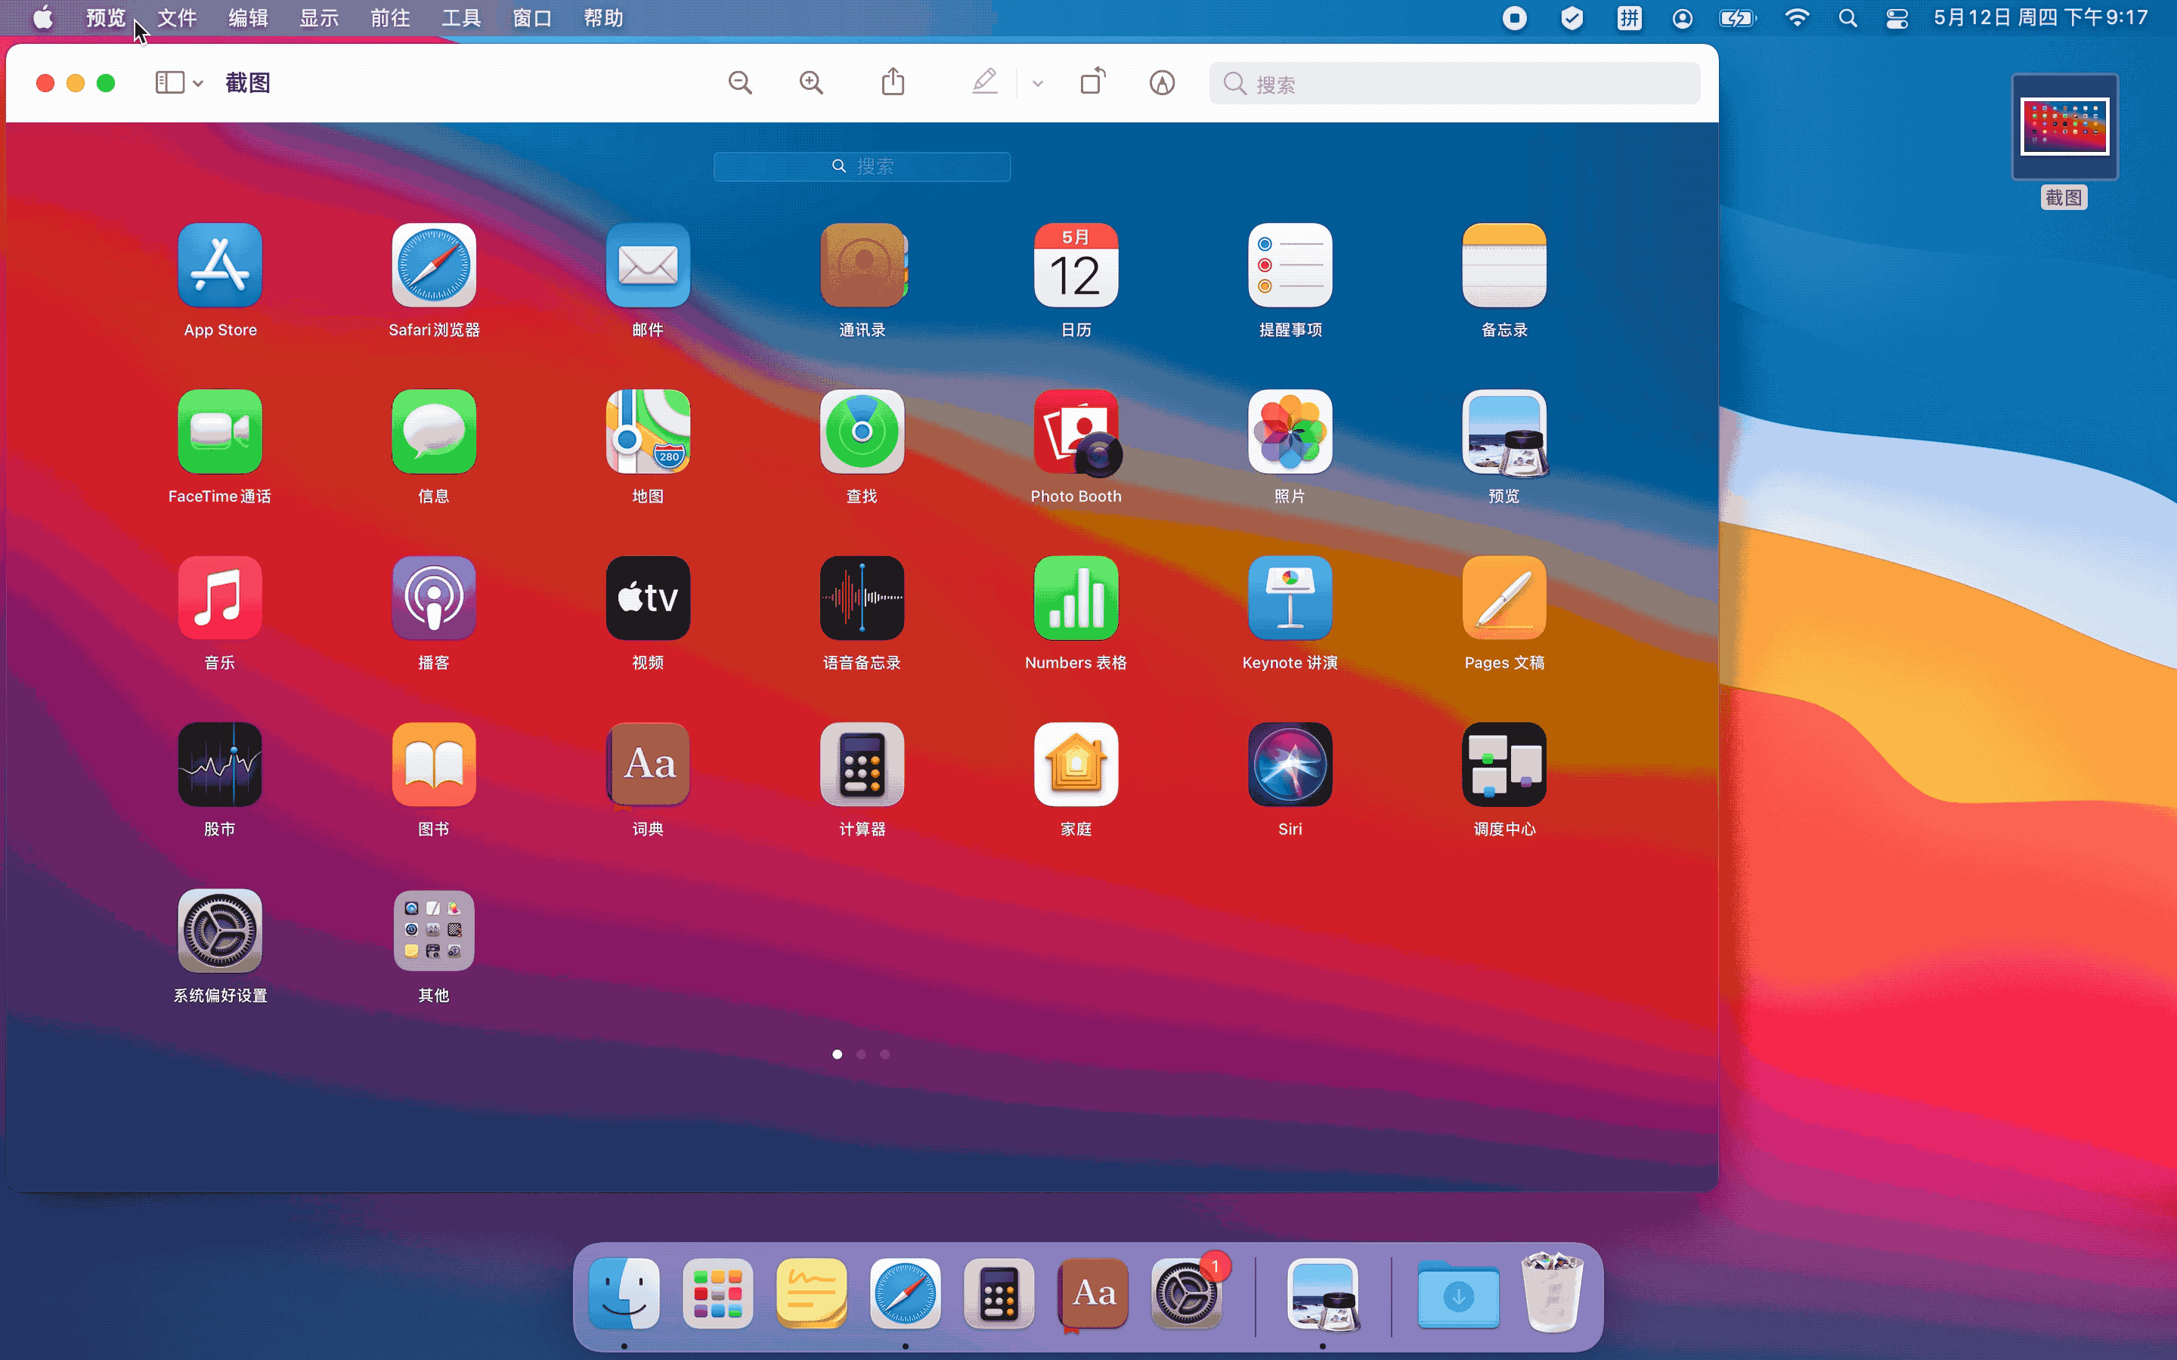Open the 编辑 menu
Screen dimensions: 2177x1360
[x=247, y=18]
